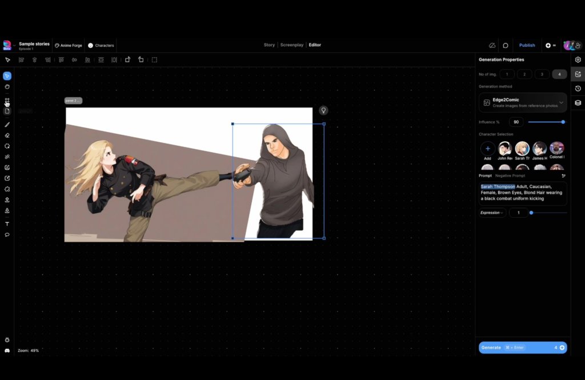Open the Discord icon at bottom left
Viewport: 585px width, 380px height.
(7, 350)
